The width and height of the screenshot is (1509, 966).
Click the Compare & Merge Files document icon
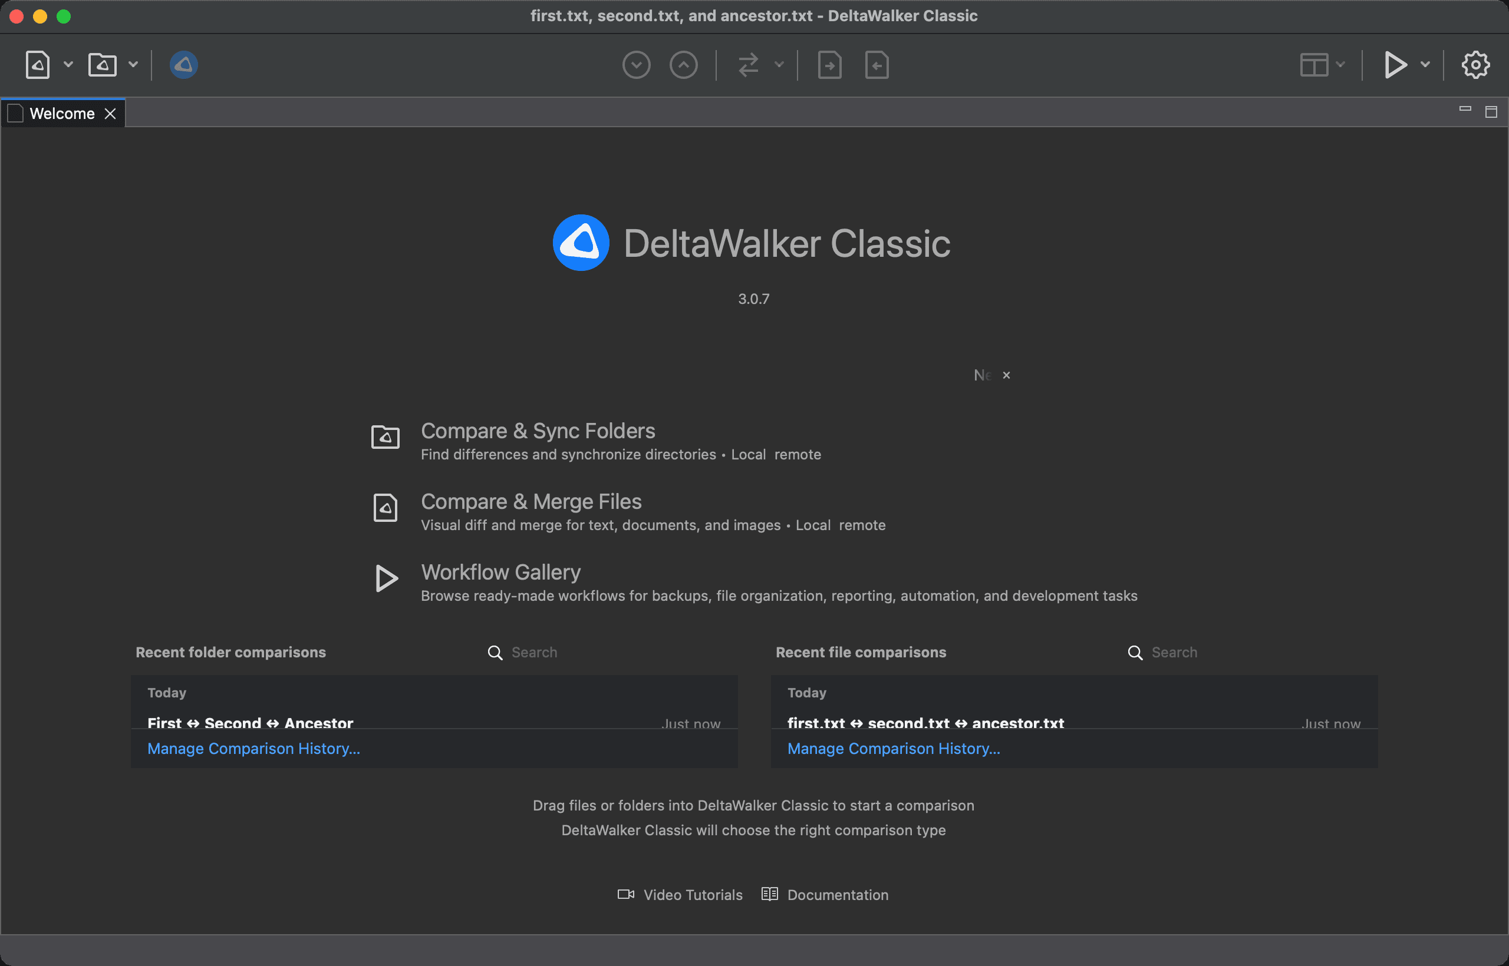[x=386, y=508]
